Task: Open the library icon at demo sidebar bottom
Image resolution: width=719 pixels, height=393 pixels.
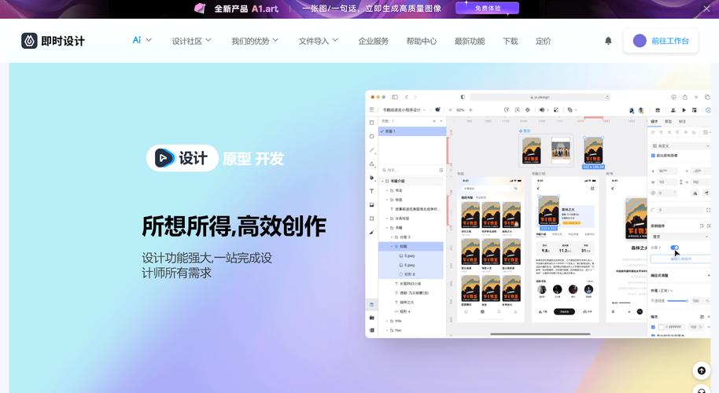Action: [x=371, y=330]
